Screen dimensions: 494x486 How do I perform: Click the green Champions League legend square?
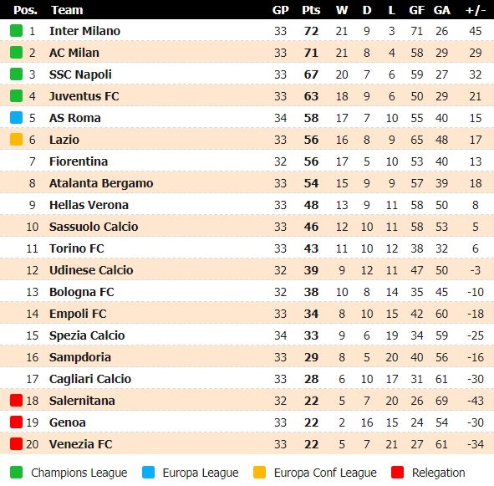[x=16, y=473]
